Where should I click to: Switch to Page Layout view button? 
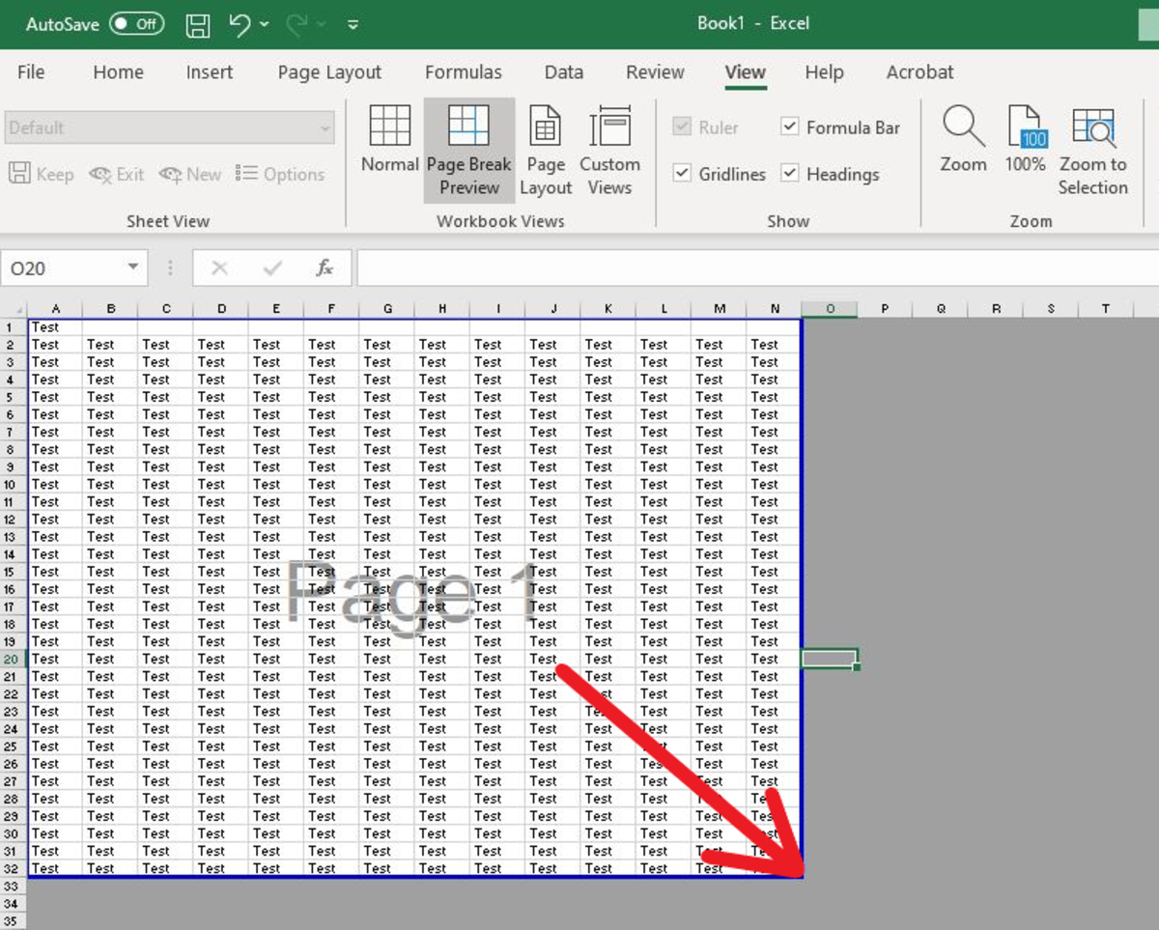546,151
